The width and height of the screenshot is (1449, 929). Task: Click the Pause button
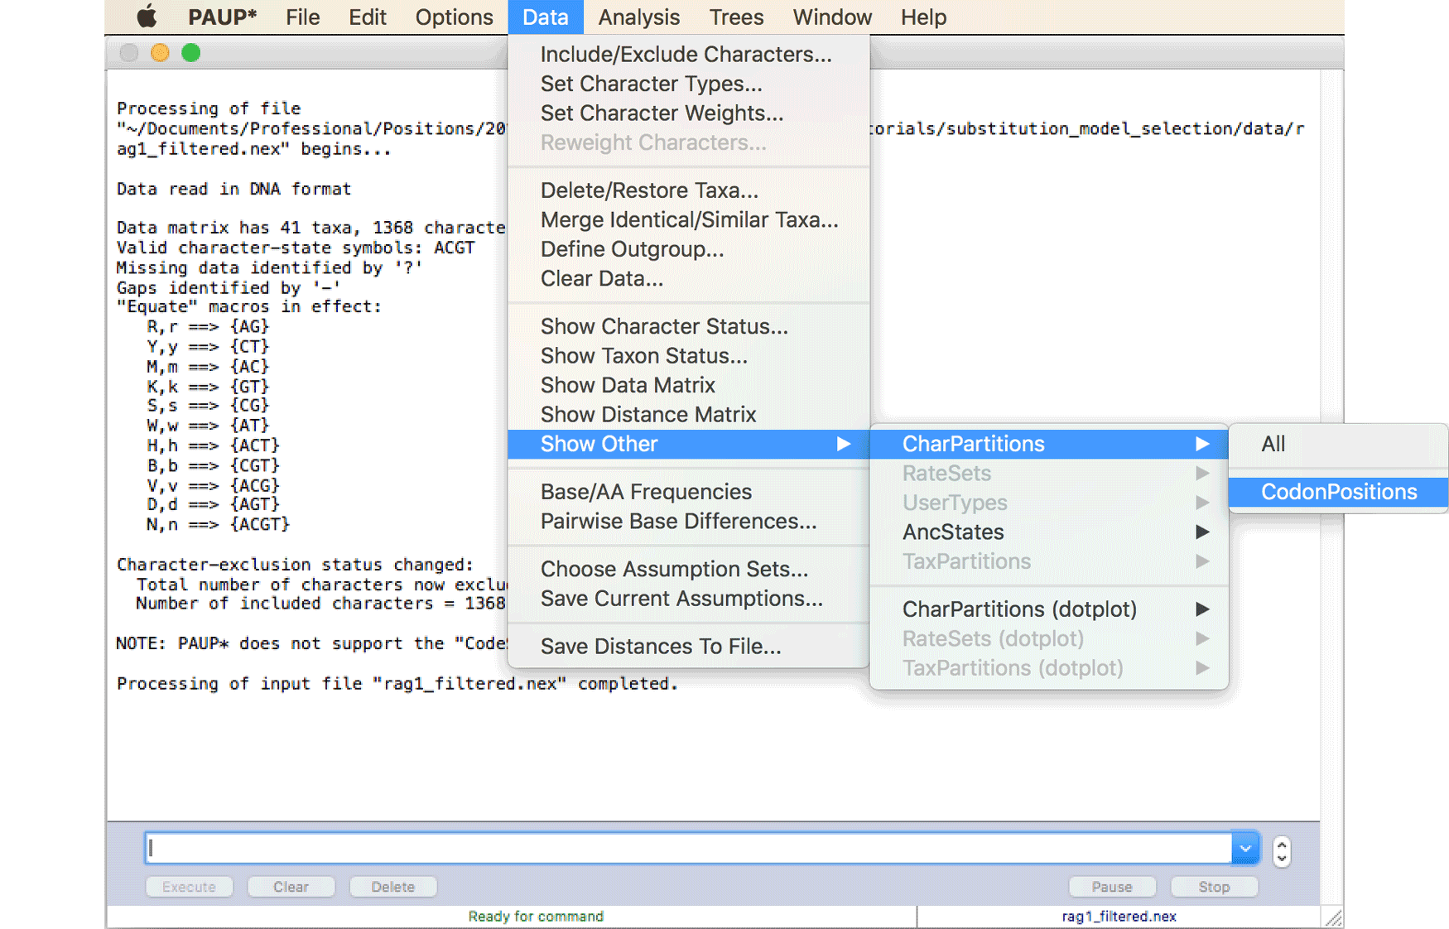tap(1111, 887)
